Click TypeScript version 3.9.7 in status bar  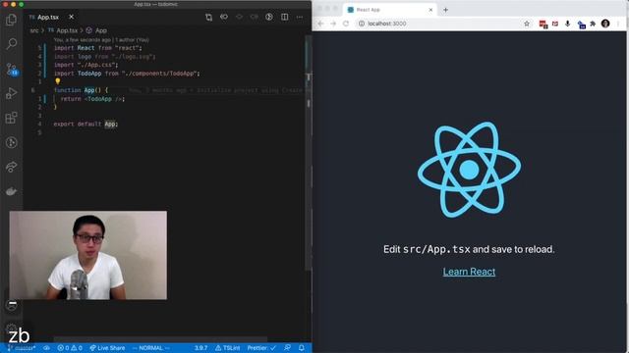pyautogui.click(x=200, y=348)
